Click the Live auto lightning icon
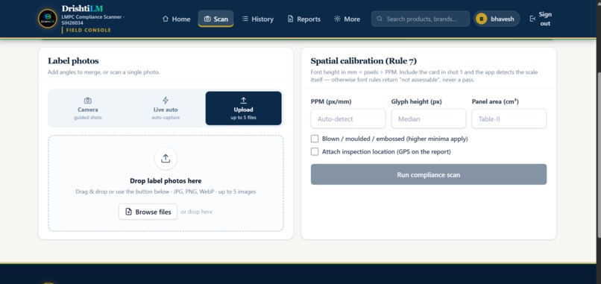 pos(166,101)
